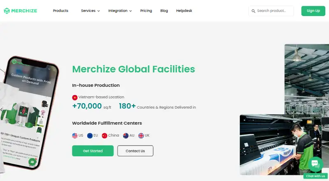Click the Australia flag icon
The image size is (329, 181).
point(126,136)
